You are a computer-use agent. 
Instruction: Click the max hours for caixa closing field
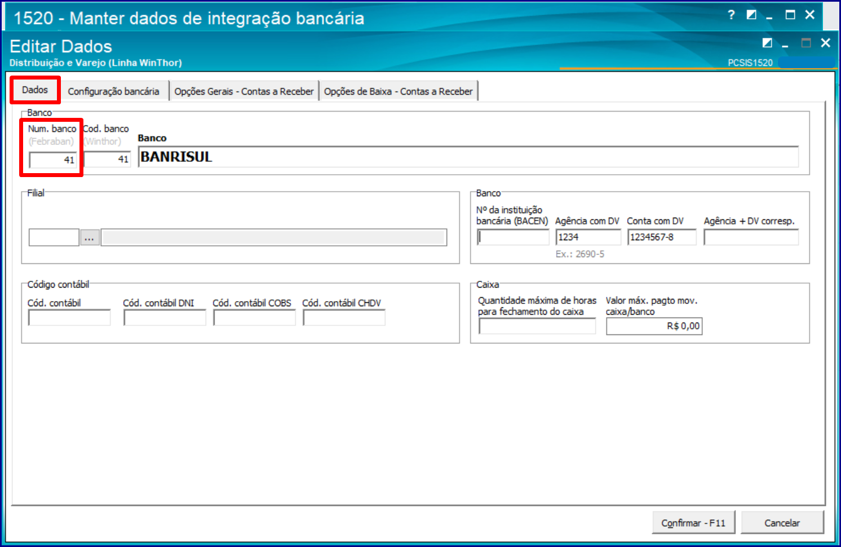537,326
